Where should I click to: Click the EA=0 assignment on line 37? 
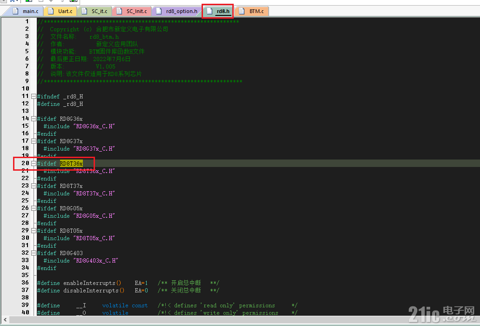click(141, 290)
